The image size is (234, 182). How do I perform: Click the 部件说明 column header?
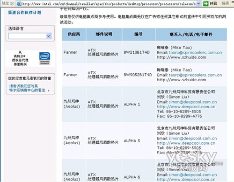(104, 34)
